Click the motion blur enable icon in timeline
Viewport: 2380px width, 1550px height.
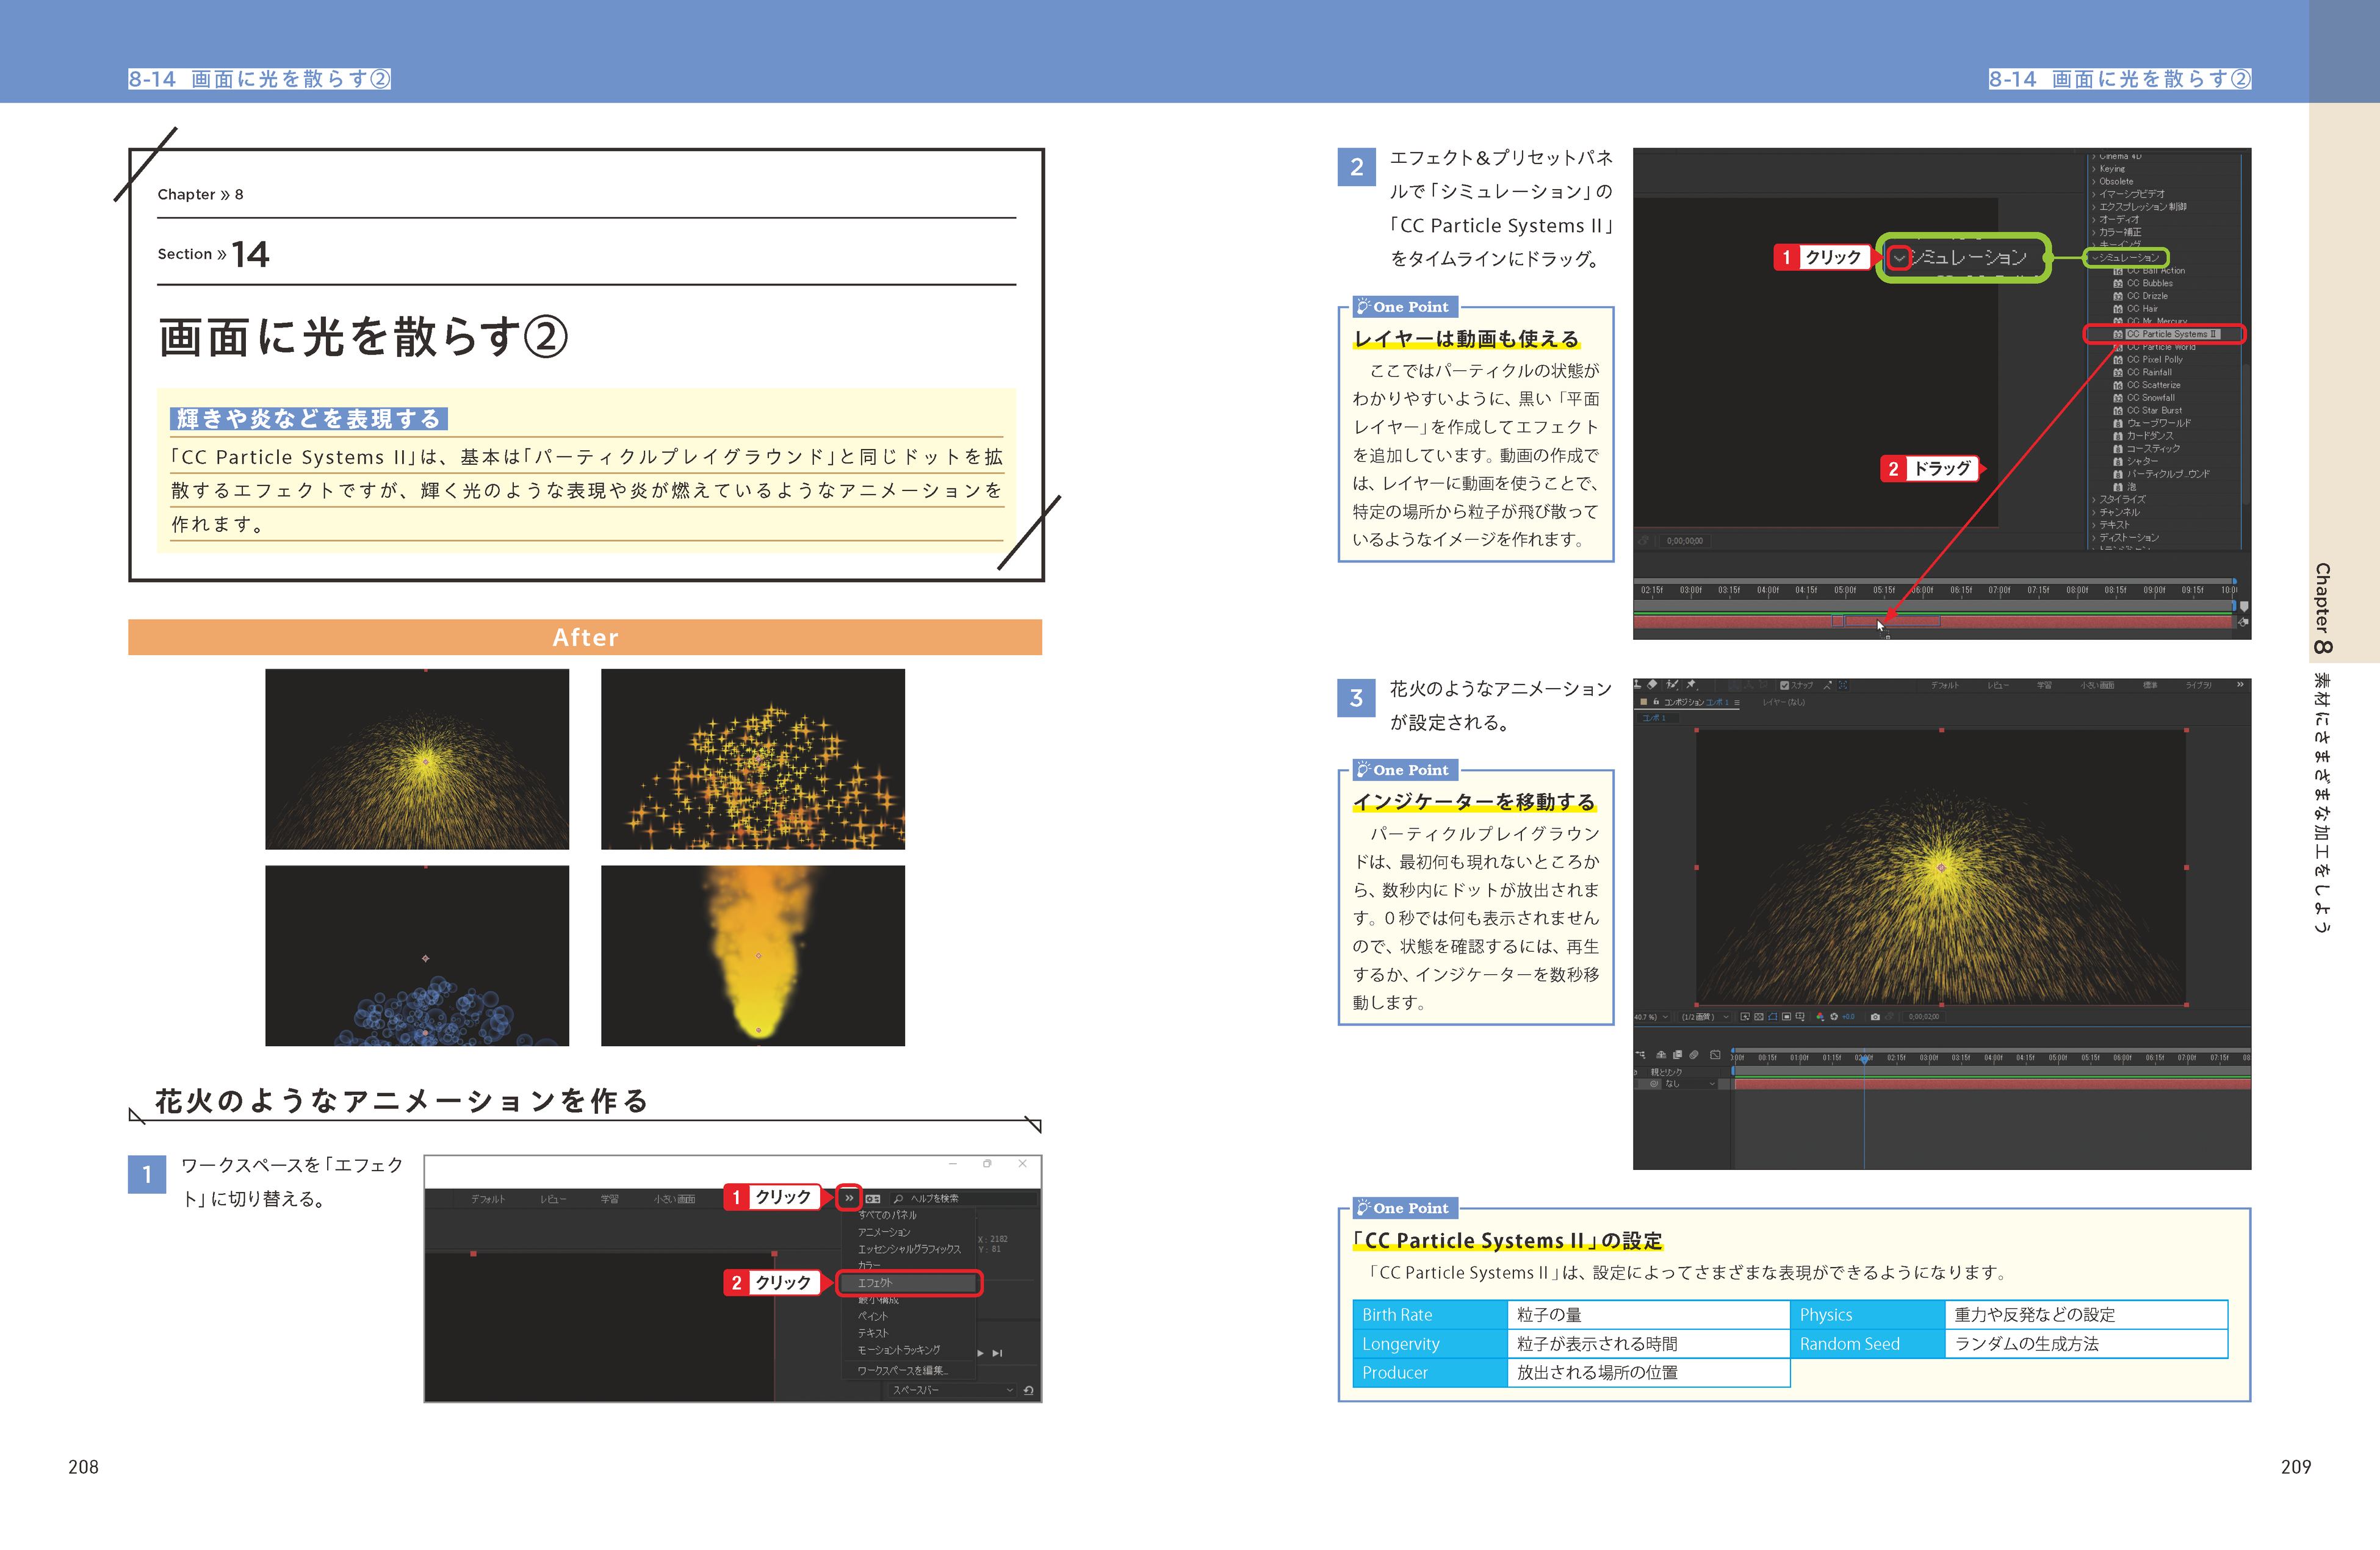click(1694, 1055)
